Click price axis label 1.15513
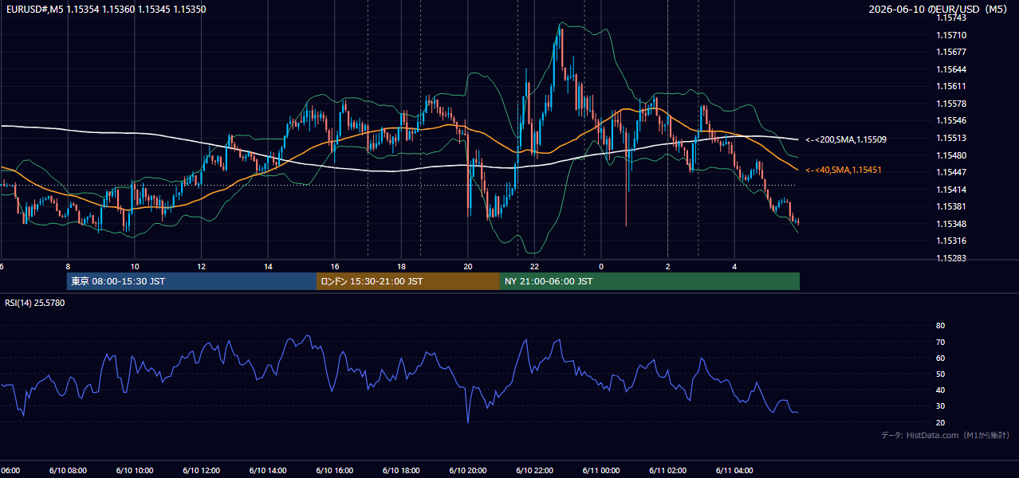 pos(950,138)
